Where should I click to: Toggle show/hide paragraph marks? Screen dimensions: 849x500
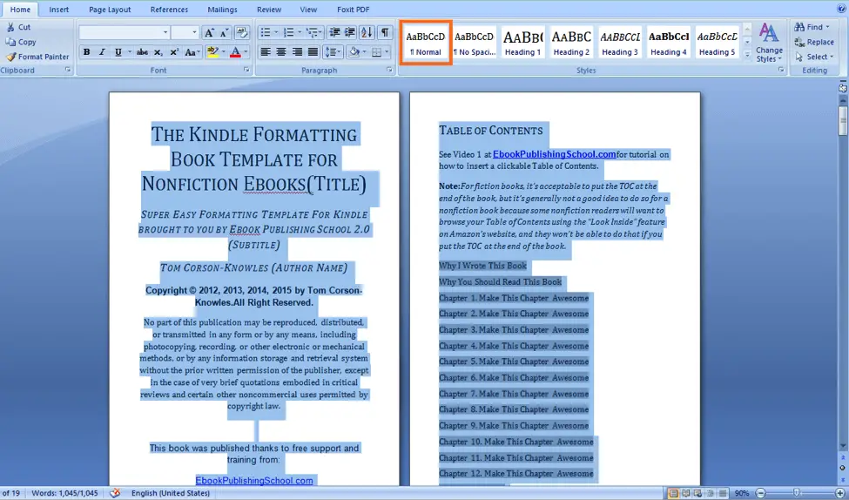coord(384,33)
